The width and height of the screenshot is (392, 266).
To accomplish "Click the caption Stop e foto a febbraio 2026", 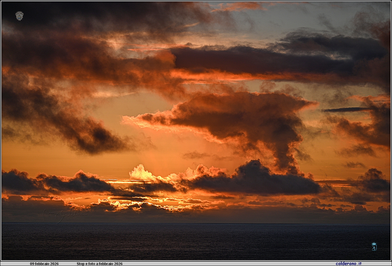I will coord(100,264).
